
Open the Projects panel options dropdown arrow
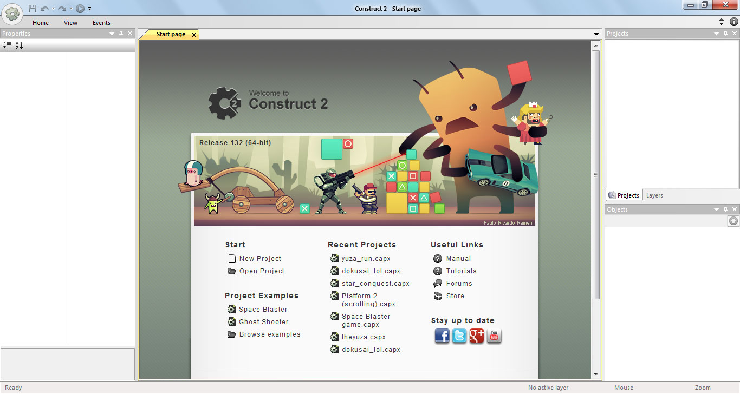(717, 34)
